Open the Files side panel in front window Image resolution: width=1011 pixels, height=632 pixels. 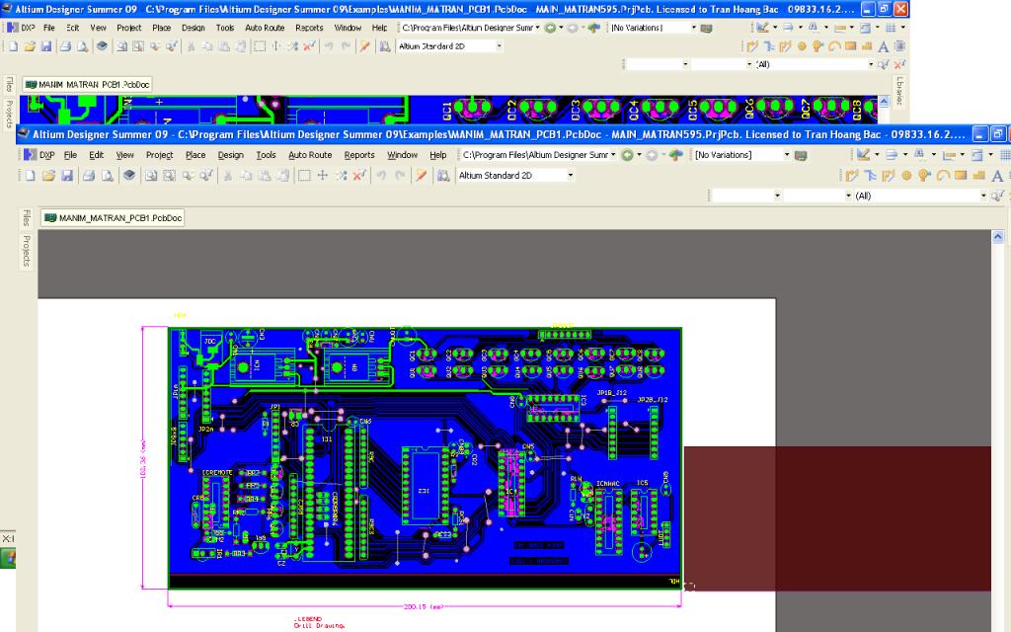(x=26, y=218)
